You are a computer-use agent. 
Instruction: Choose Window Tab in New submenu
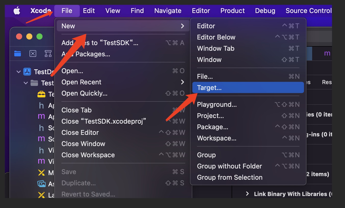[x=248, y=48]
